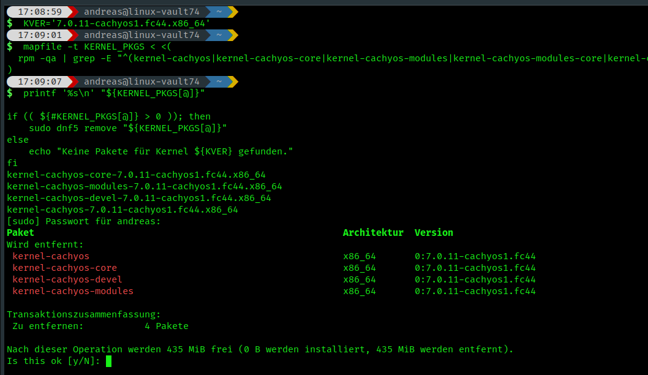Click andreas@linux-vault74 on the 17:08:59 prompt
The image size is (648, 375).
coord(141,12)
